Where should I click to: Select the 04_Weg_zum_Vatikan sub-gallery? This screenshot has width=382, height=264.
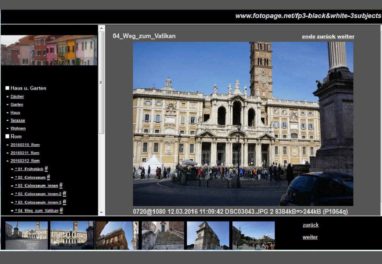36,210
